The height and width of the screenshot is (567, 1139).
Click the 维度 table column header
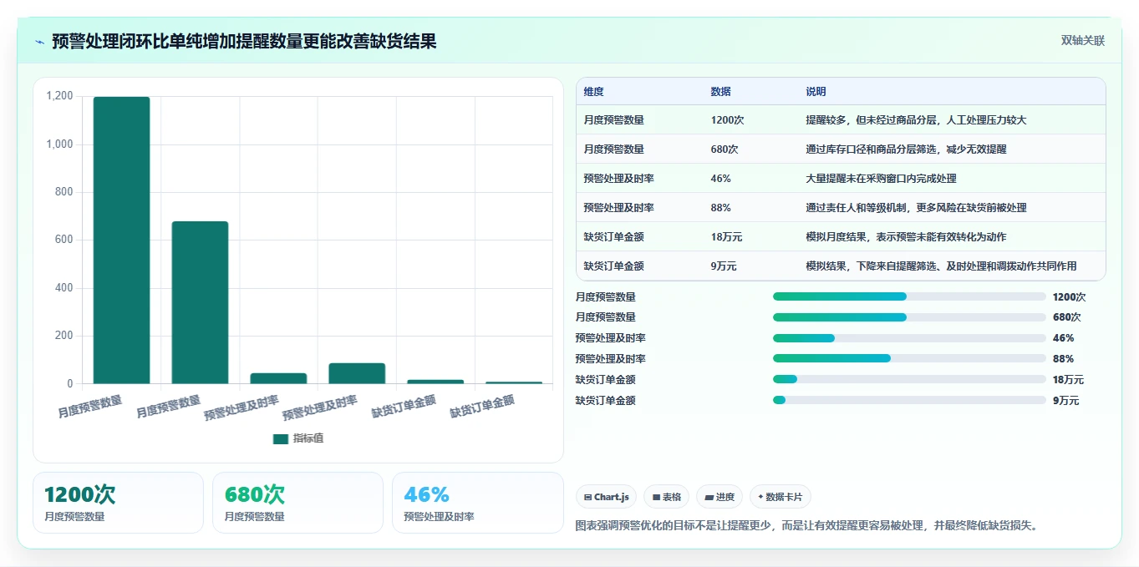coord(593,91)
